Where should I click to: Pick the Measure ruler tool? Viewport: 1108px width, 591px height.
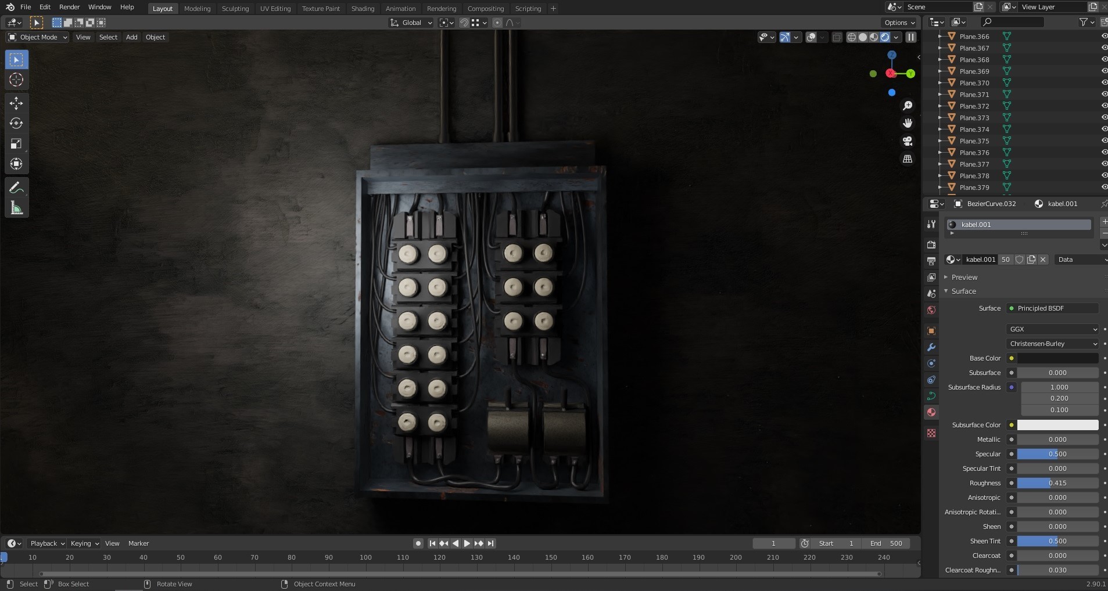[x=16, y=208]
